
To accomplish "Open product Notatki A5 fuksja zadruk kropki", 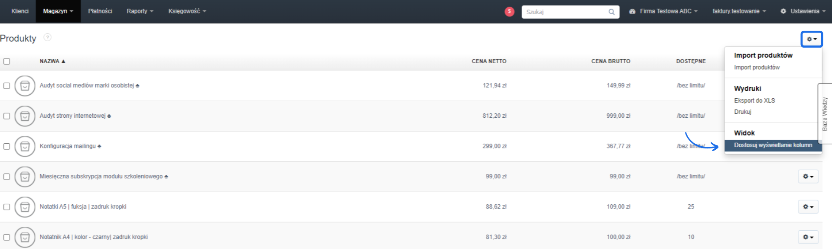I will [83, 207].
